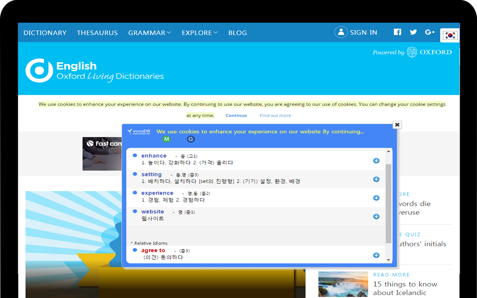
Task: Click the READ MORE label above Icelandic
Action: click(x=391, y=275)
